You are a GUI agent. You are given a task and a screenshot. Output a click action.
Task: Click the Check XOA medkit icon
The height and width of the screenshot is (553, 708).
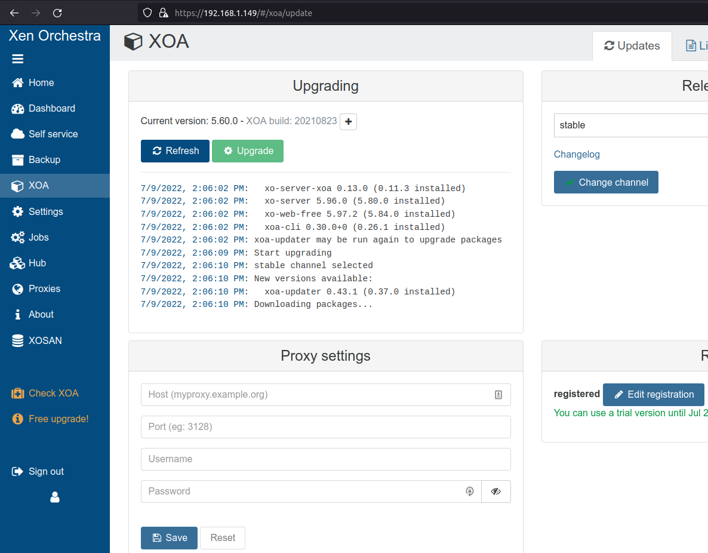pos(17,394)
